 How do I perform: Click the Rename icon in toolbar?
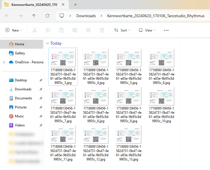click(75, 30)
